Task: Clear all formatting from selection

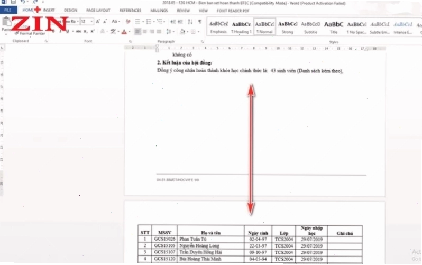Action: point(128,22)
